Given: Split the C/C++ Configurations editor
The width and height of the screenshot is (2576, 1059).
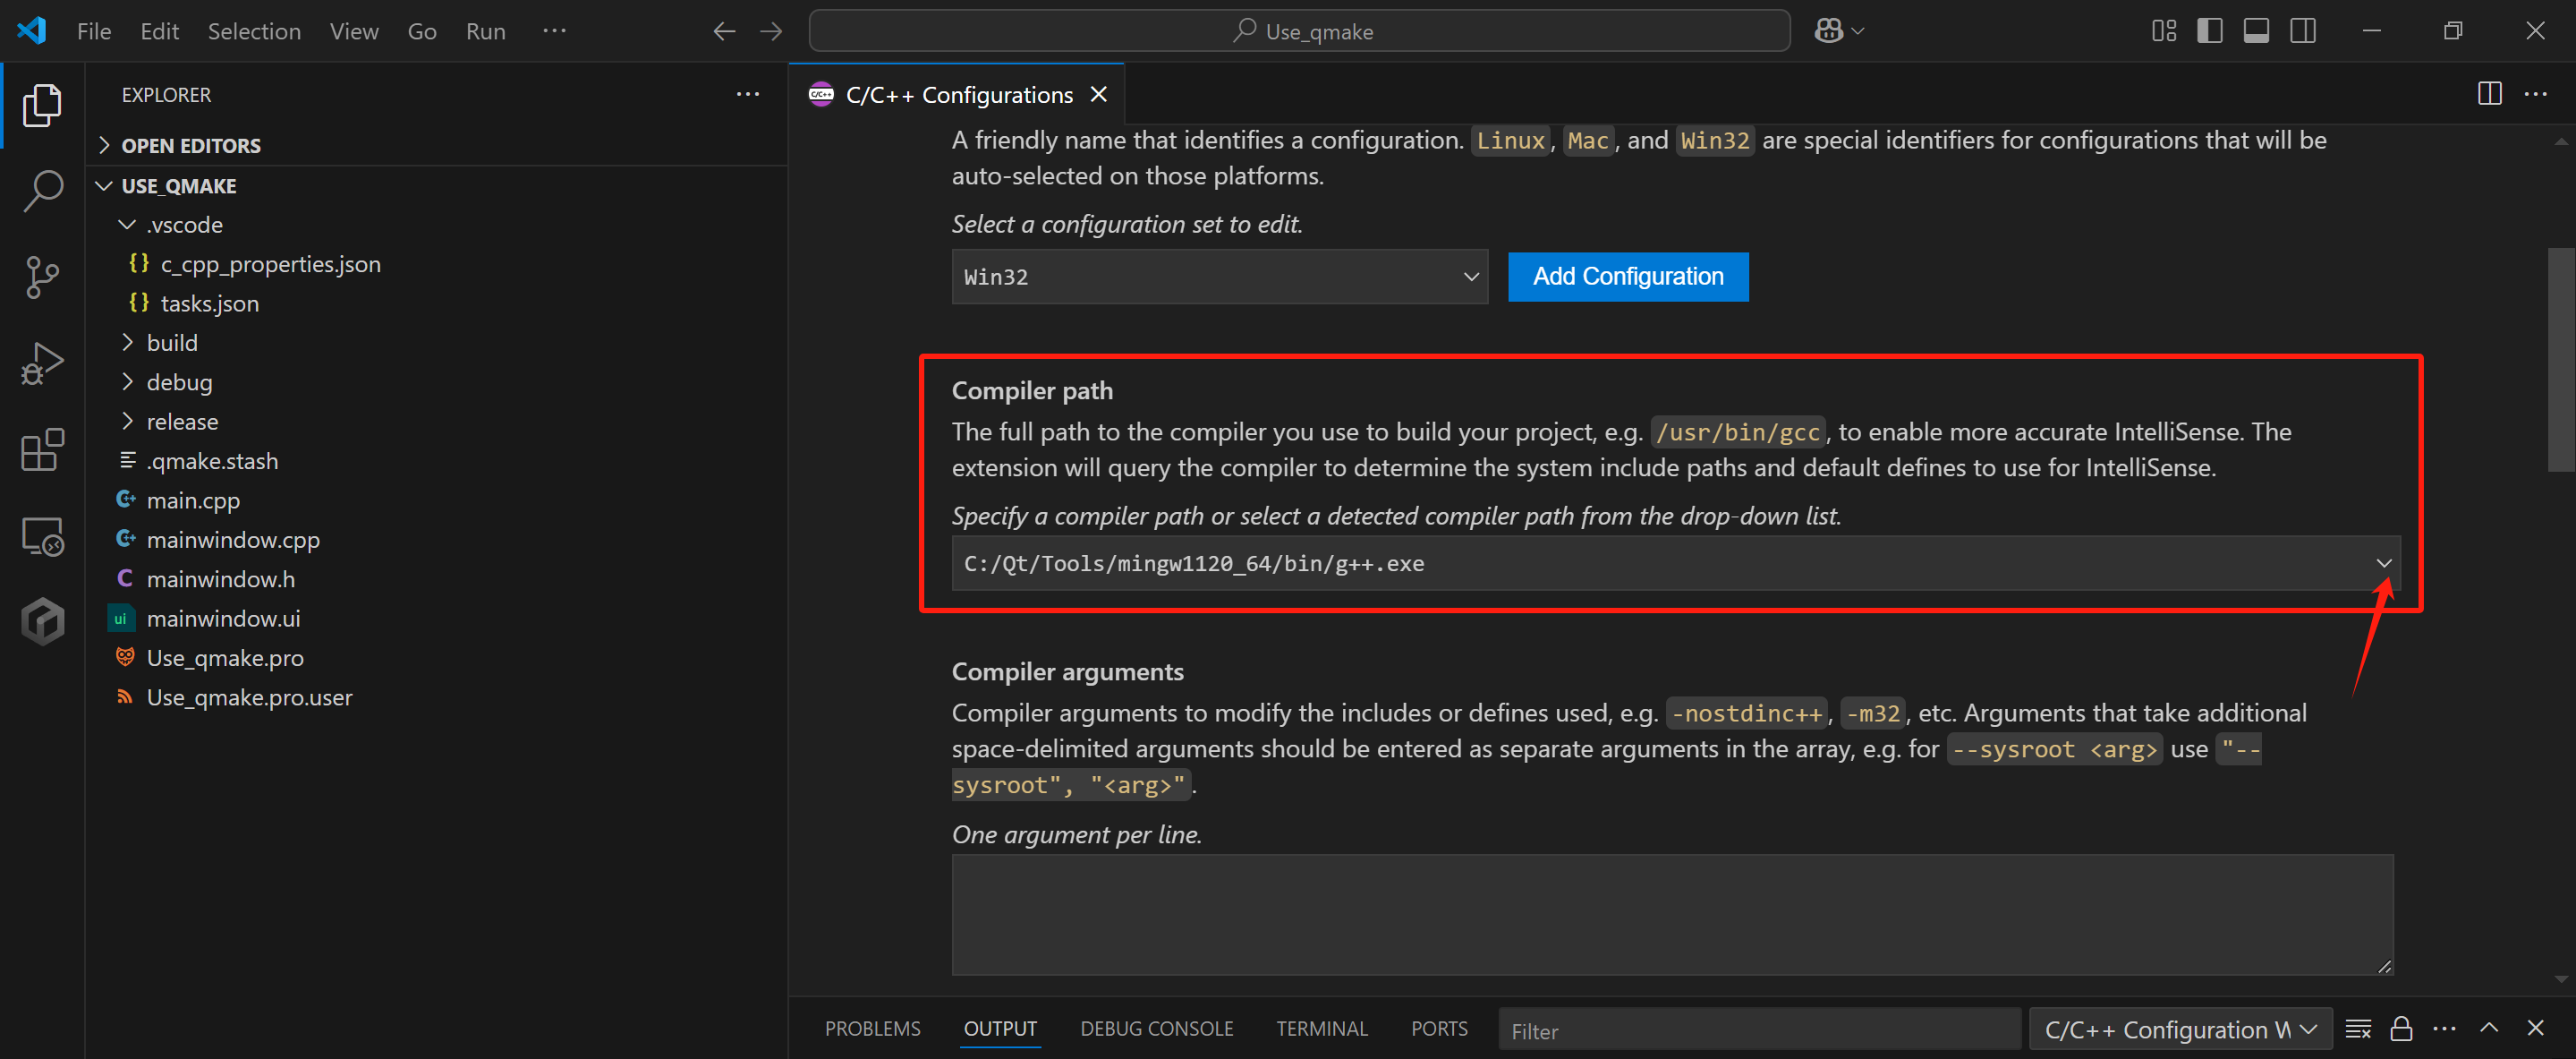Looking at the screenshot, I should (2489, 93).
